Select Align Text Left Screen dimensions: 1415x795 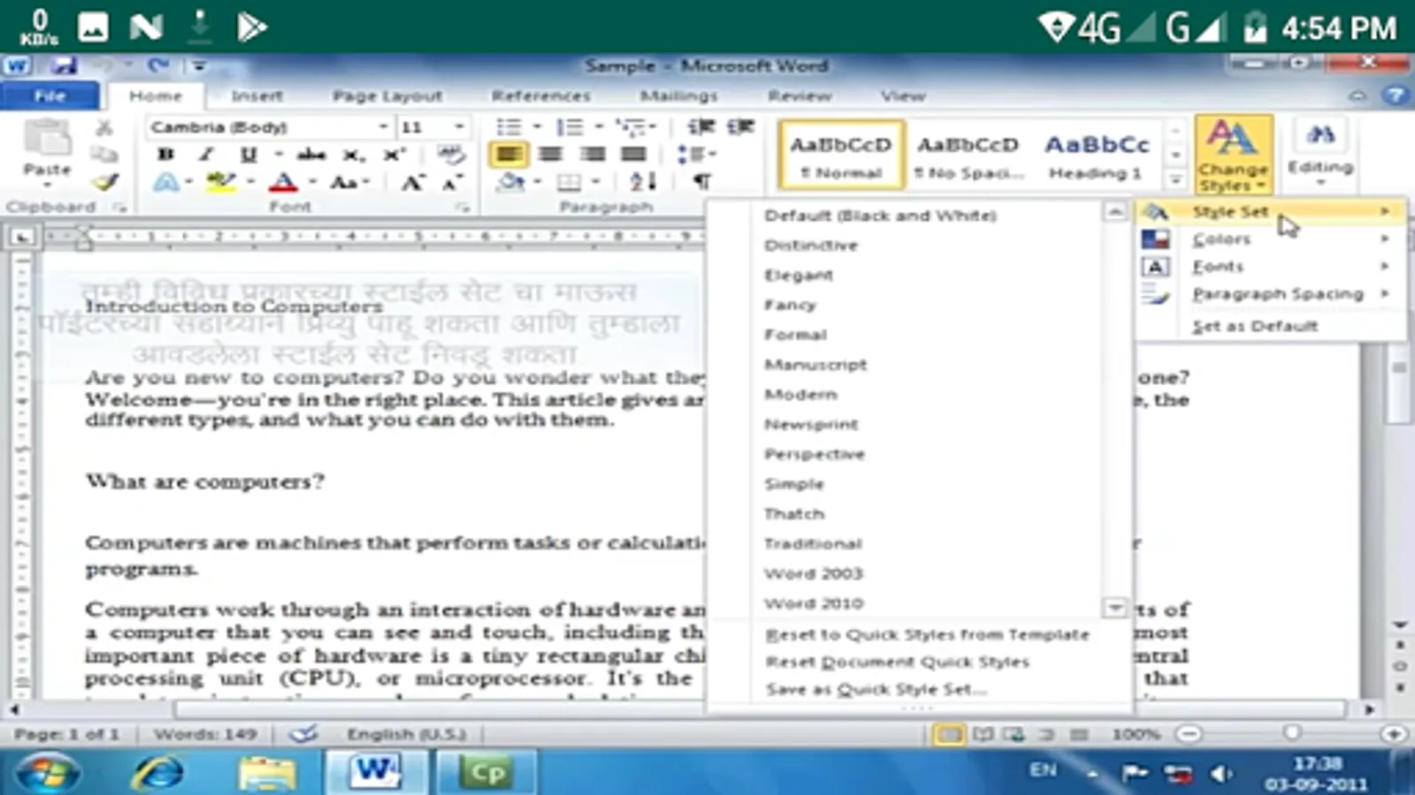pyautogui.click(x=508, y=155)
